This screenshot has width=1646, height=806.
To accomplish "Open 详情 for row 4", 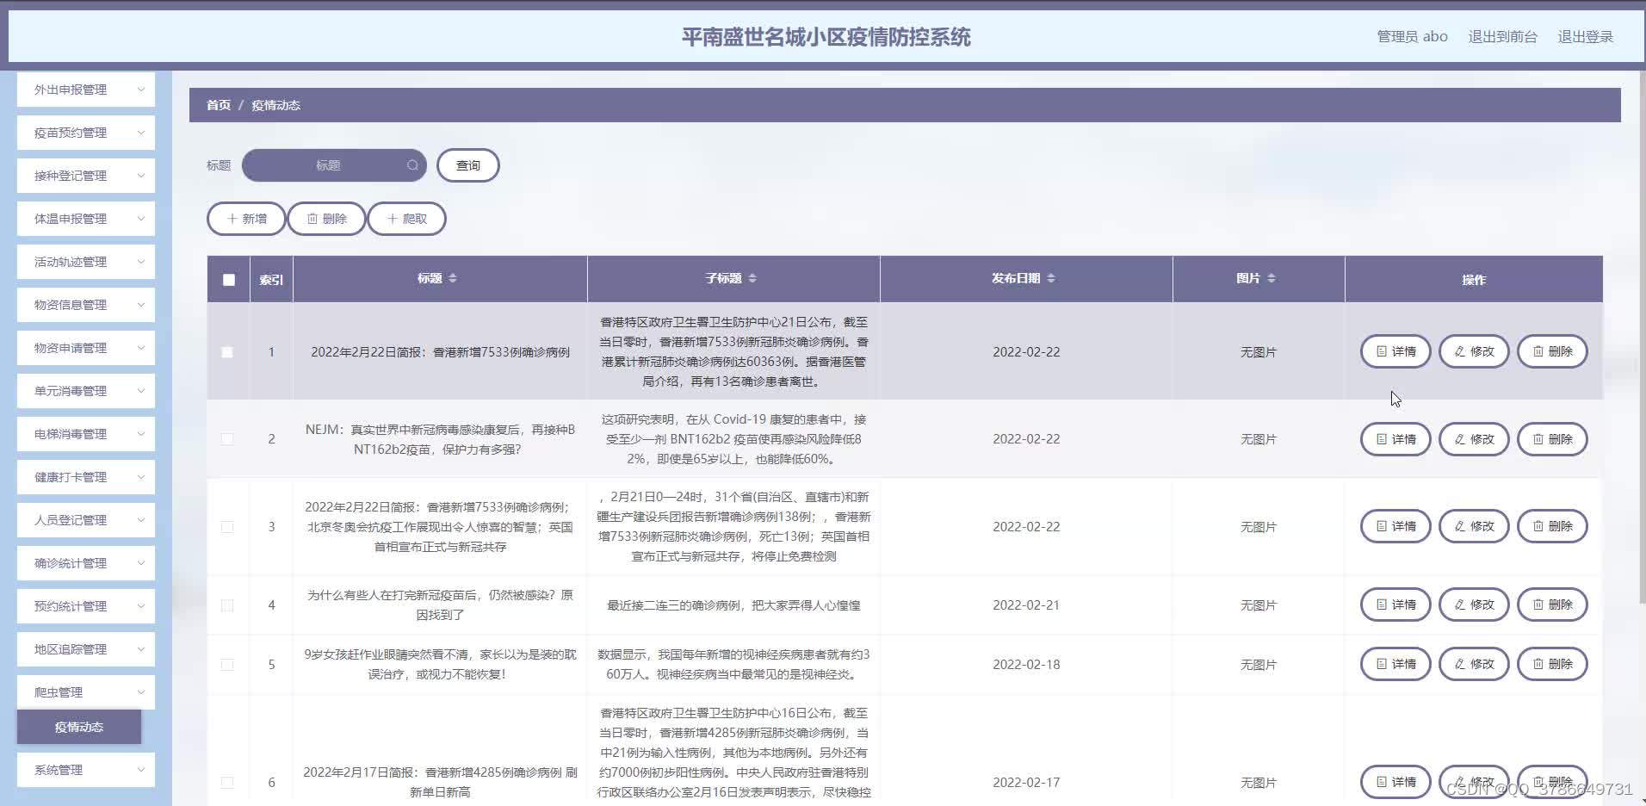I will (1395, 604).
